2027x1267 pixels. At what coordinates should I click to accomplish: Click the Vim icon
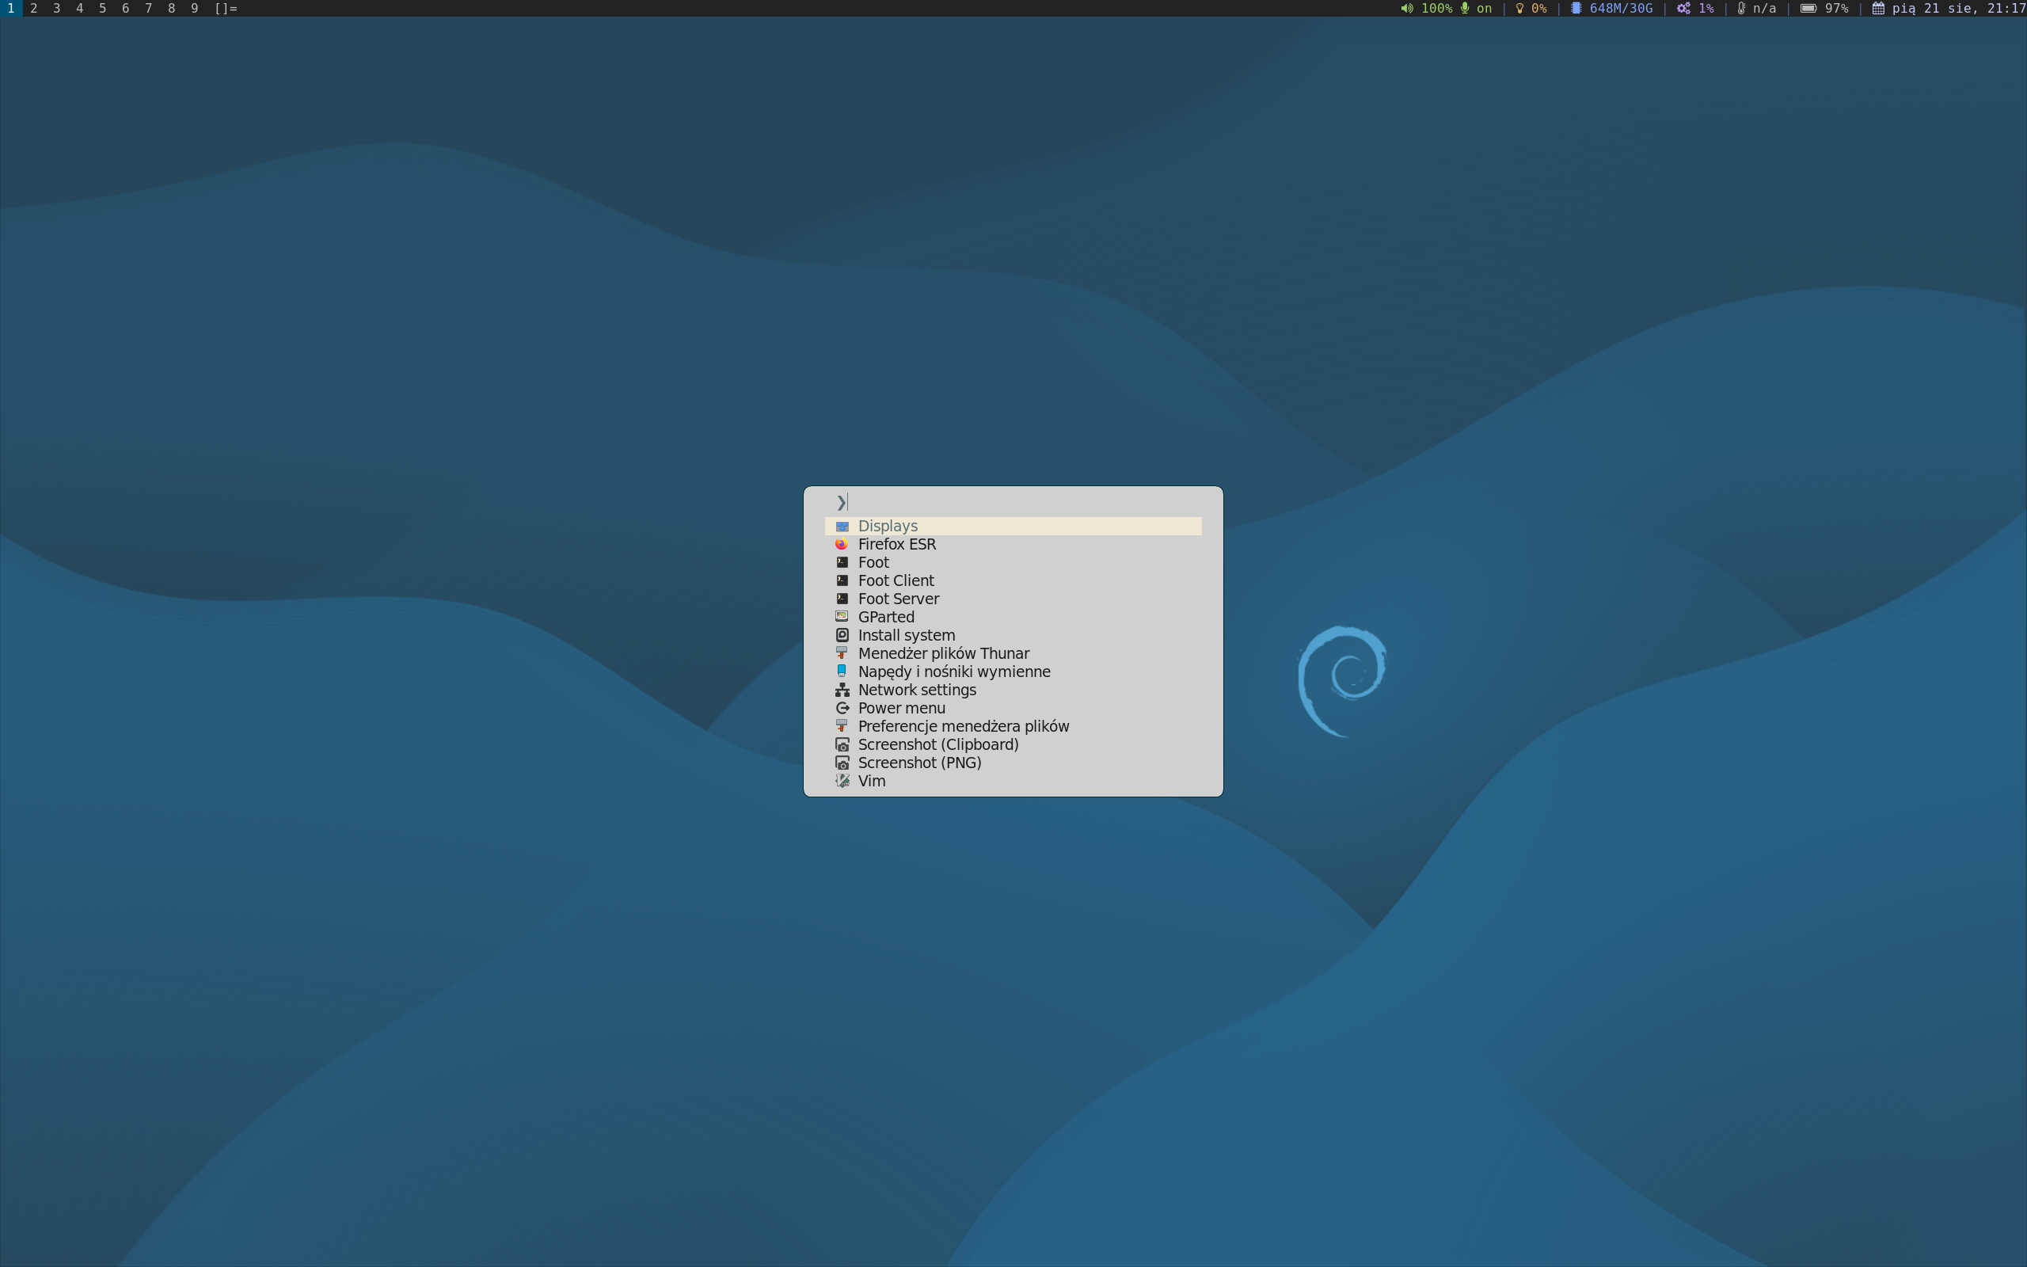point(842,781)
